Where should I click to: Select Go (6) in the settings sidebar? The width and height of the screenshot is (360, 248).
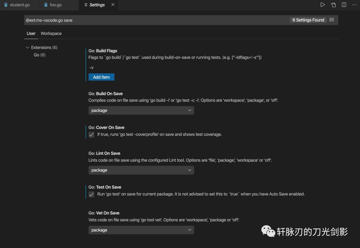click(40, 55)
